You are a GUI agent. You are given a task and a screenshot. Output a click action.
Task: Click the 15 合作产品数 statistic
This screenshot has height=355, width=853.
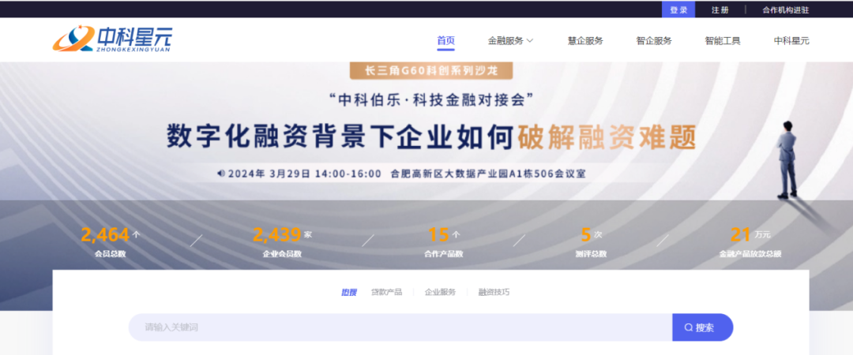click(x=443, y=242)
